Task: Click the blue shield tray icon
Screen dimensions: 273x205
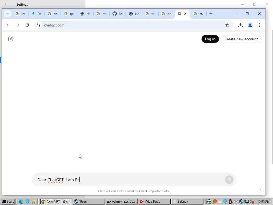Action: pos(225,202)
